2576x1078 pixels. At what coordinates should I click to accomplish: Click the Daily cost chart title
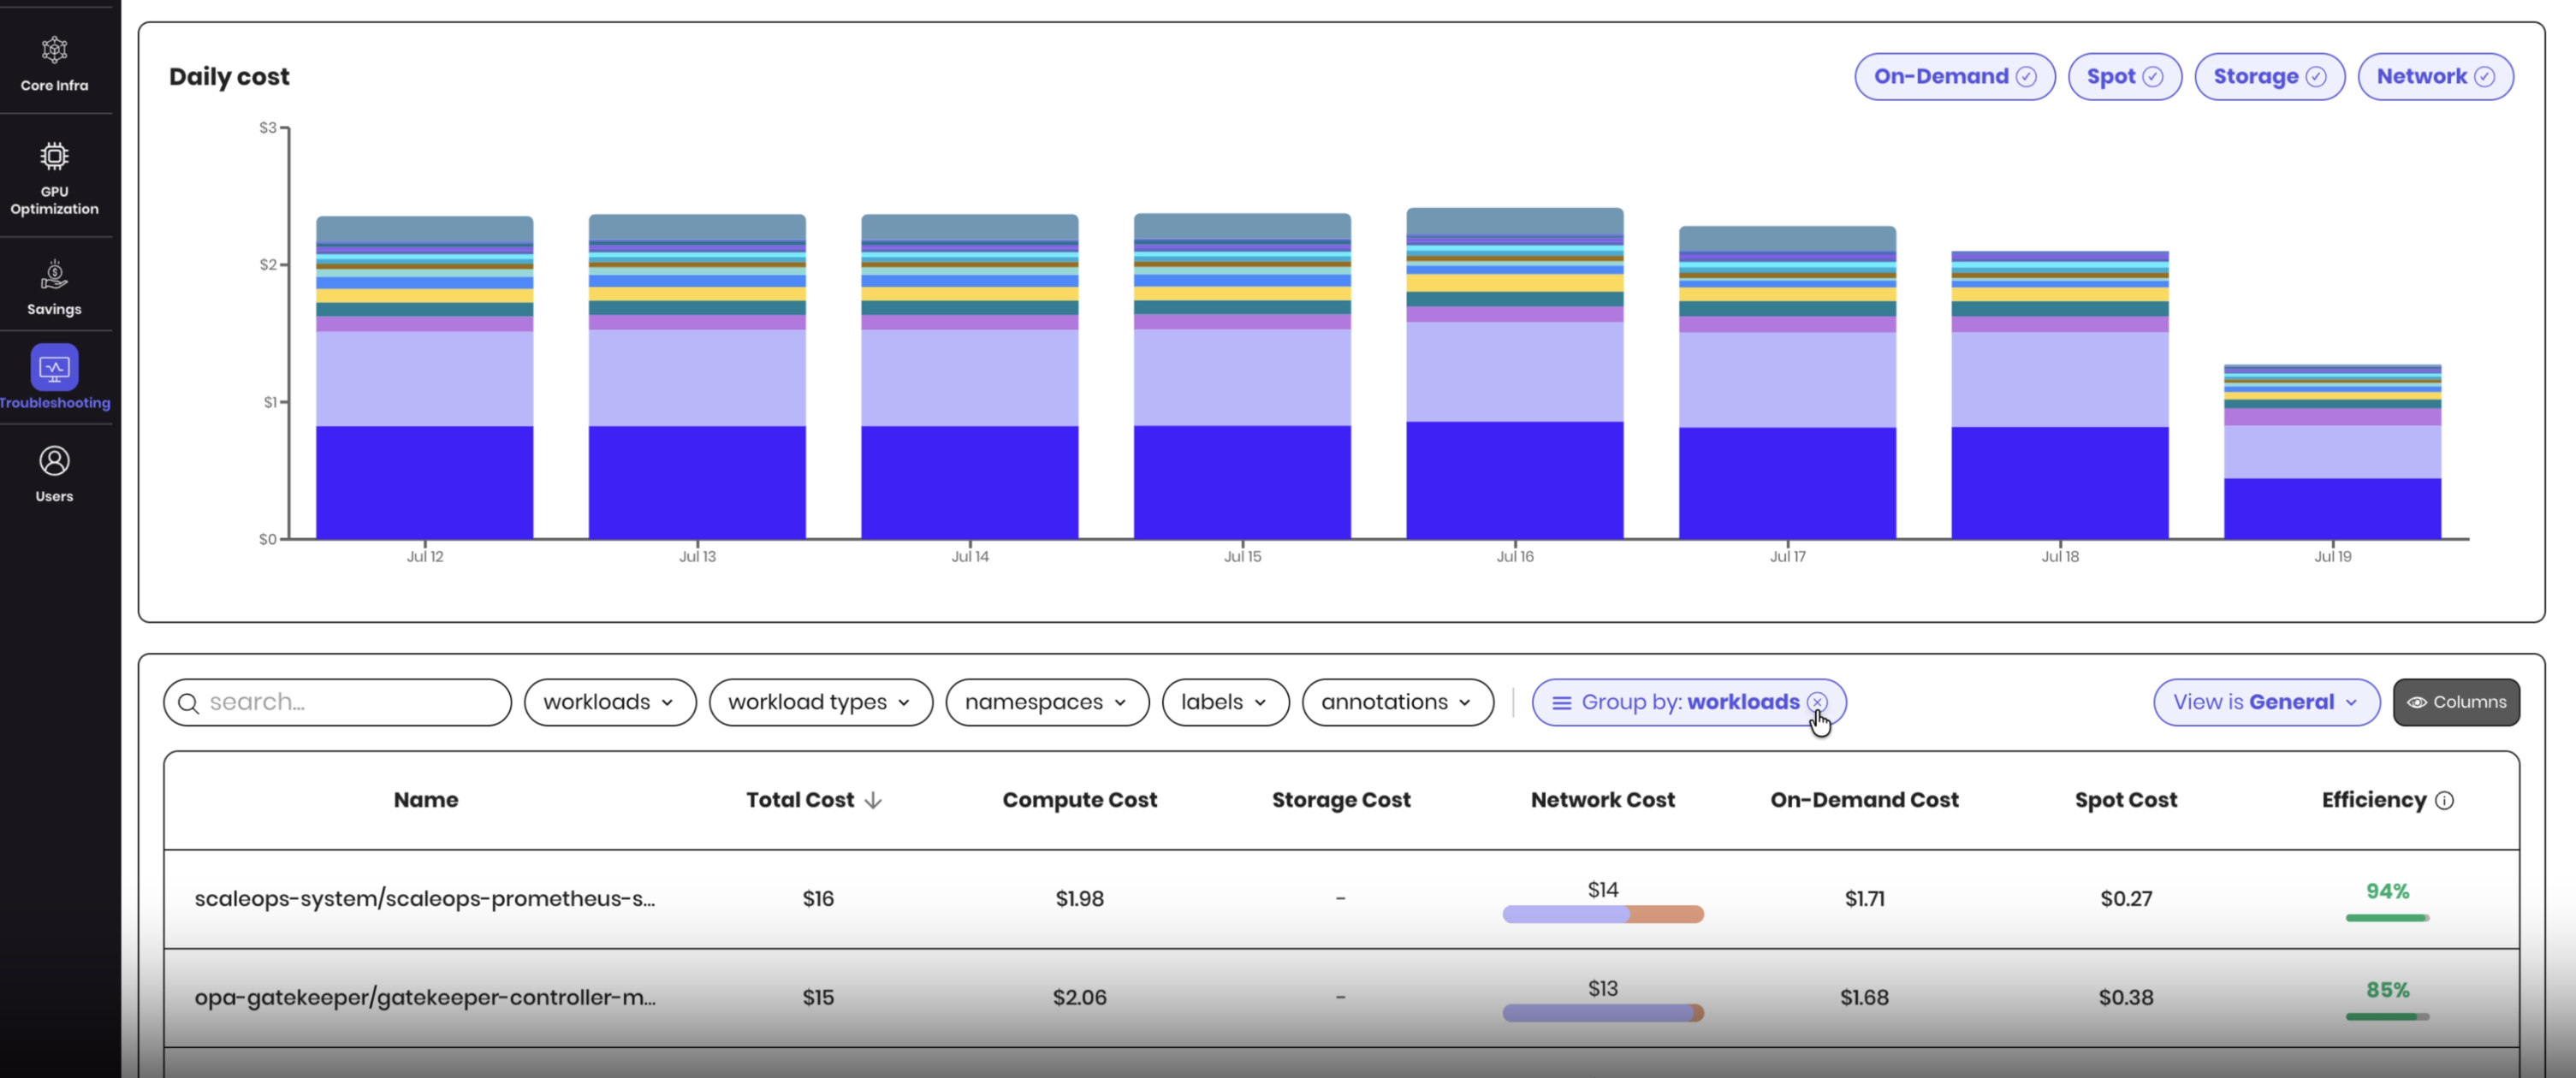pyautogui.click(x=229, y=77)
